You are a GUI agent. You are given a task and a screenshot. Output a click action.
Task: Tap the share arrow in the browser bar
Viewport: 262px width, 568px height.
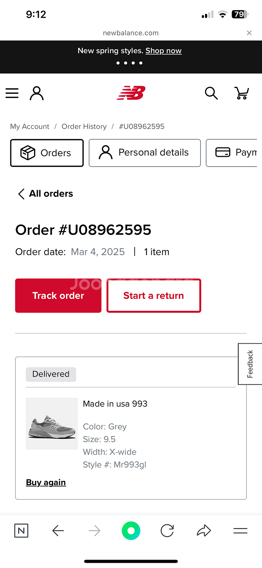(204, 531)
